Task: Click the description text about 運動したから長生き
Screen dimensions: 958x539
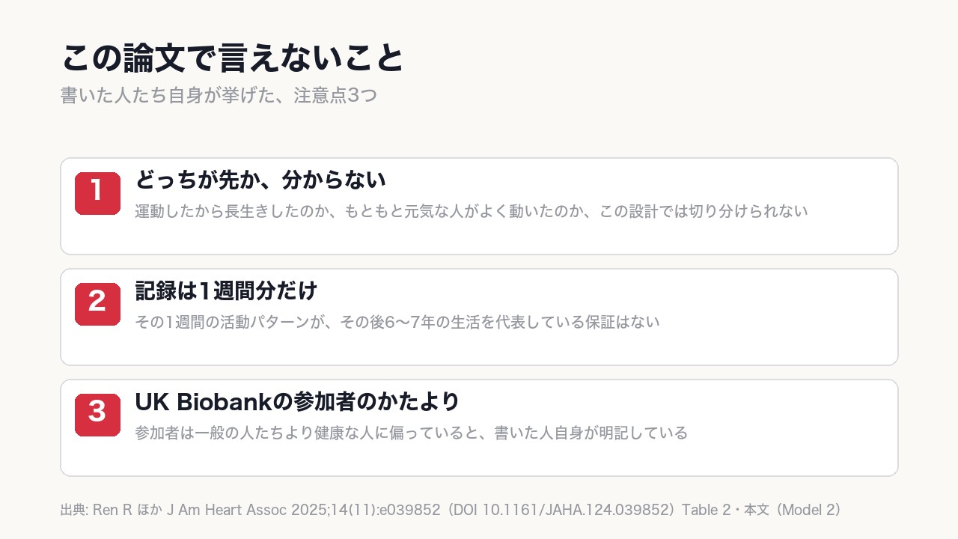Action: (x=472, y=211)
